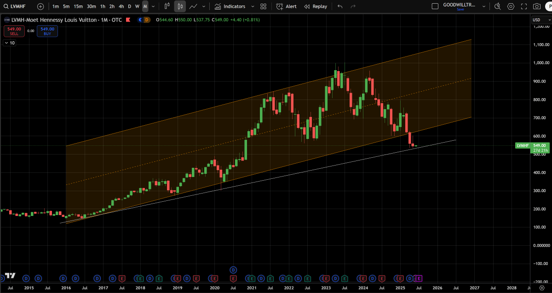Viewport: 552px width, 293px height.
Task: Click the 549.00 BUY button
Action: pos(47,31)
